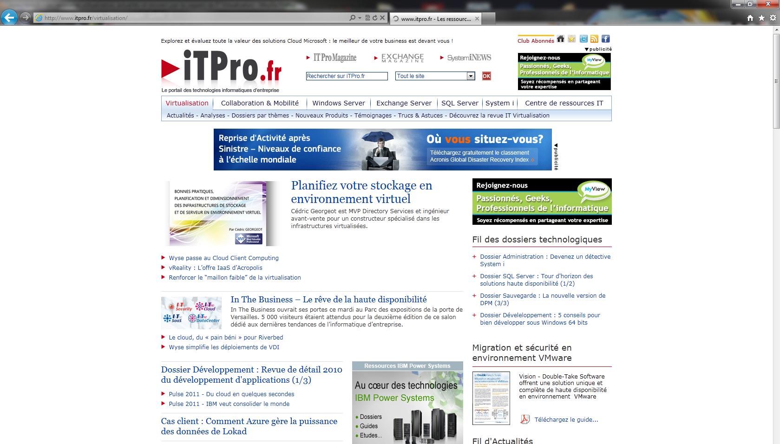
Task: Click the small MyView Rejoignez-nous banner in header
Action: point(564,72)
